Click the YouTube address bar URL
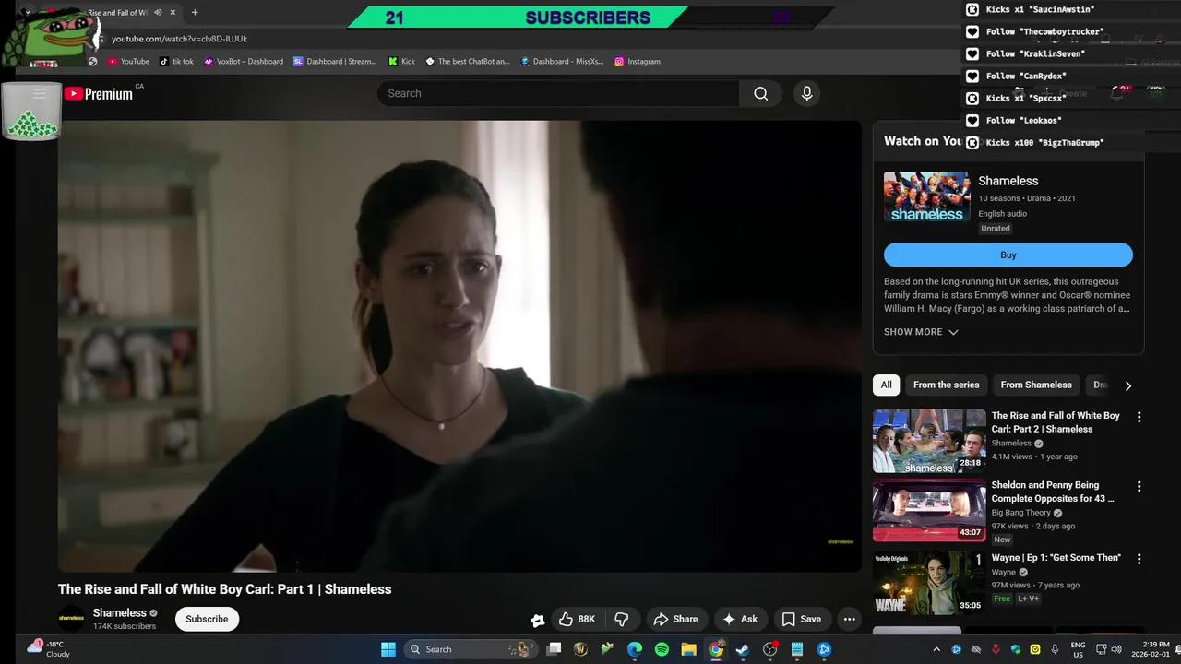 point(179,39)
